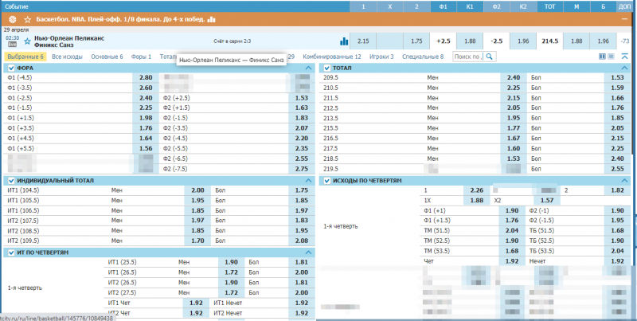Collapse the ФОРА section chevron
Screen dimensions: 637x321
click(x=307, y=69)
